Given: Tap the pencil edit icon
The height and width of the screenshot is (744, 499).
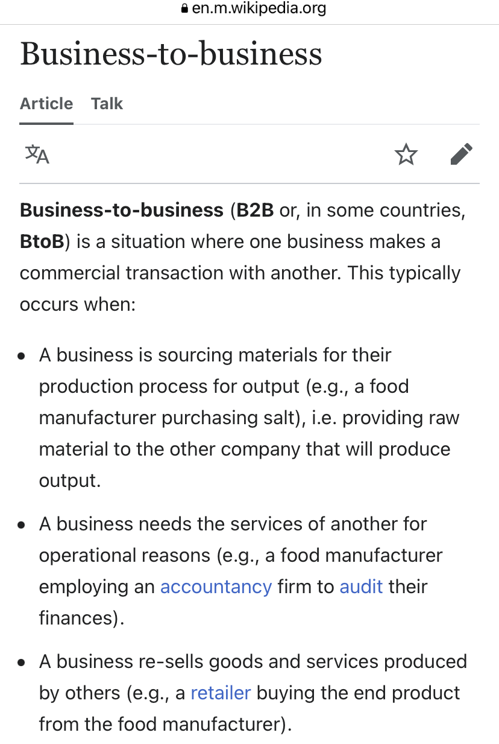Looking at the screenshot, I should [x=462, y=155].
